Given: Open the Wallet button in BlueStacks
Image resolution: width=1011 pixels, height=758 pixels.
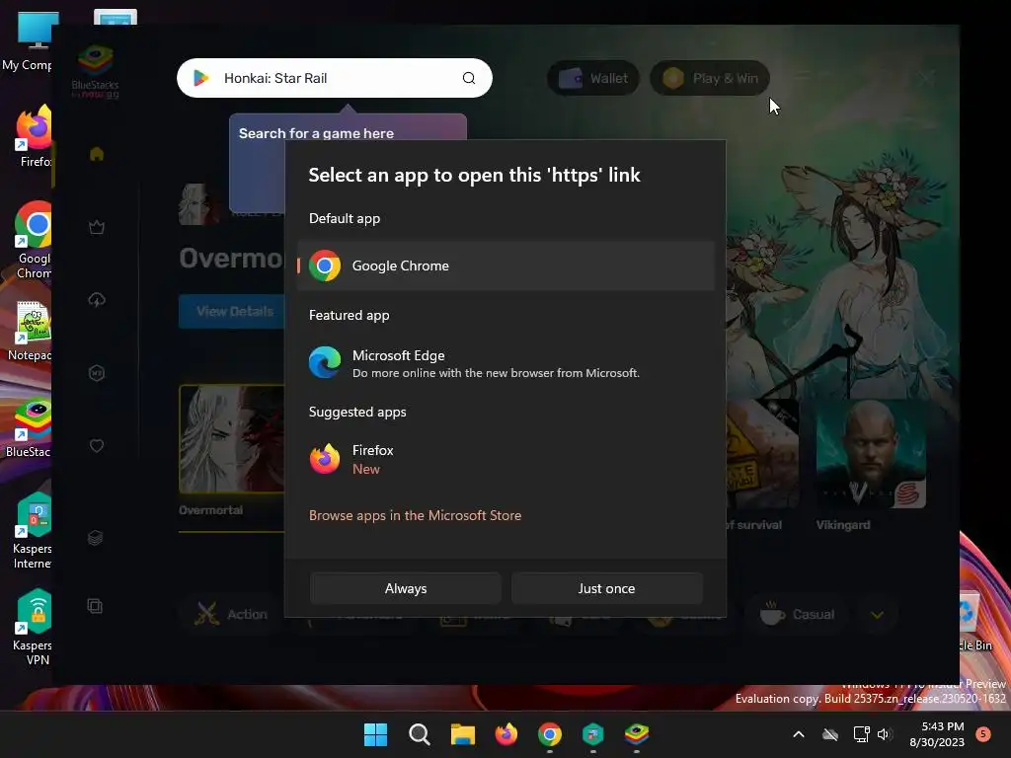Looking at the screenshot, I should tap(592, 79).
